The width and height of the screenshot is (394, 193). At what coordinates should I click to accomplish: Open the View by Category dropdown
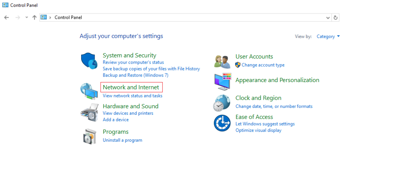pos(328,37)
